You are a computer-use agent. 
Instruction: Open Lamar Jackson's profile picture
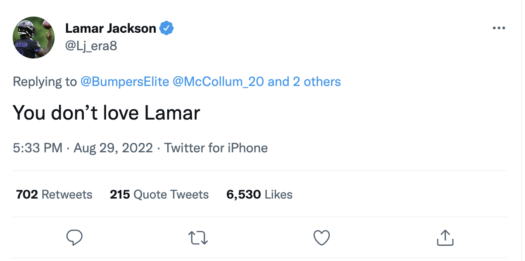[36, 38]
